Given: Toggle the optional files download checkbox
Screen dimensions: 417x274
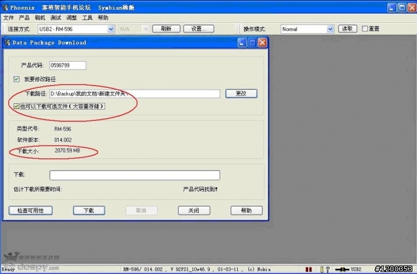Looking at the screenshot, I should [16, 106].
